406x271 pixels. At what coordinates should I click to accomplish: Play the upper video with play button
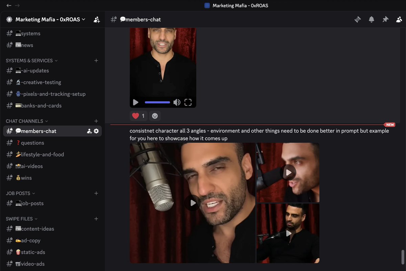(x=136, y=102)
